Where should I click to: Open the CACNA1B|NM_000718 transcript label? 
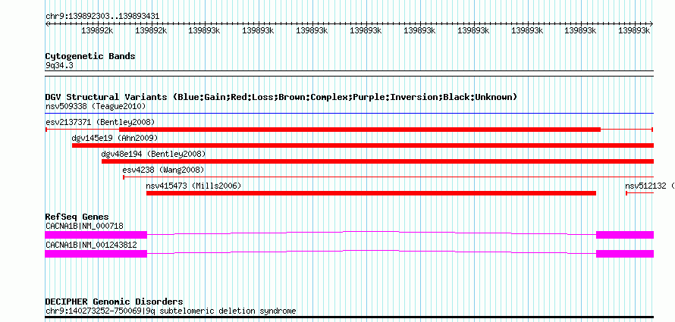pyautogui.click(x=85, y=226)
